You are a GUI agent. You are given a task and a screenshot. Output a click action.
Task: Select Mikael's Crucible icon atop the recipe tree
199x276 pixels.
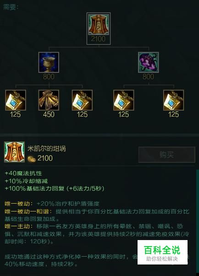tap(99, 25)
